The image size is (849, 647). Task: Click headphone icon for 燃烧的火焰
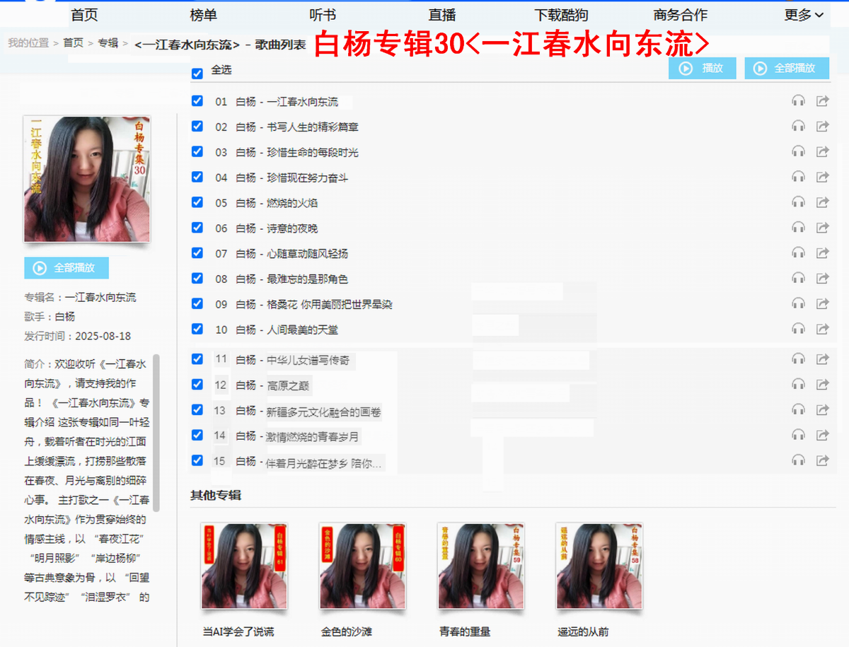point(799,202)
